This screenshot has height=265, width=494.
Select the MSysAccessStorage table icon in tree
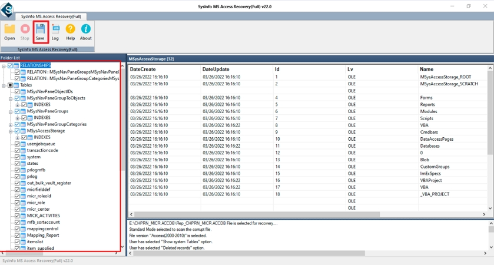click(24, 131)
